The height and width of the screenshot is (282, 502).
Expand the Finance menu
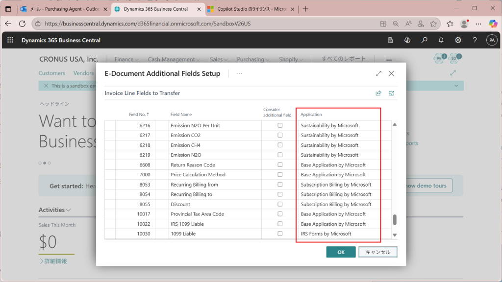tap(126, 59)
